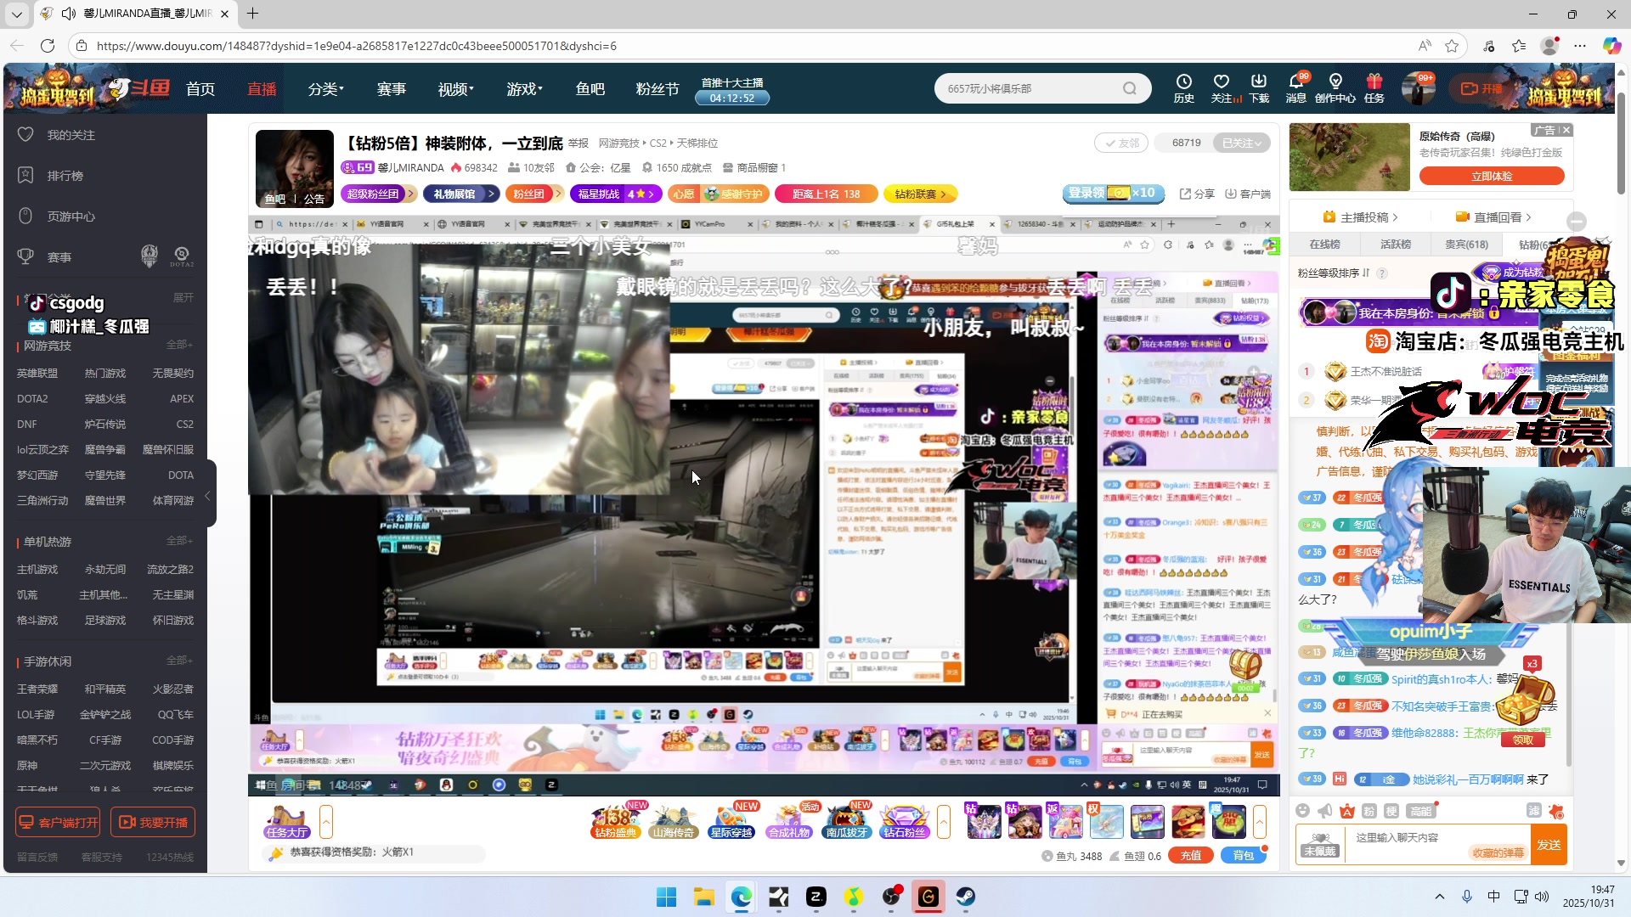Expand the 视频 navigation dropdown
Viewport: 1631px width, 917px height.
[x=455, y=89]
